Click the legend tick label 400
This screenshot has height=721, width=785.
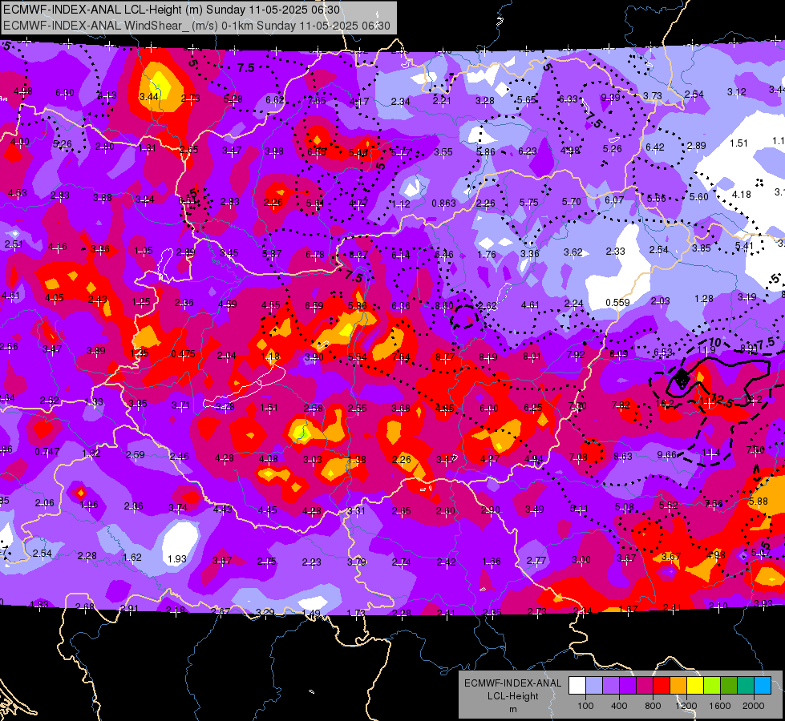click(x=619, y=706)
